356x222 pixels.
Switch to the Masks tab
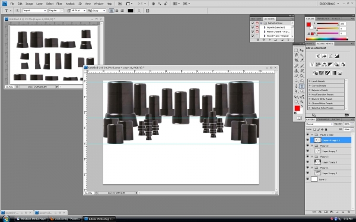310,43
